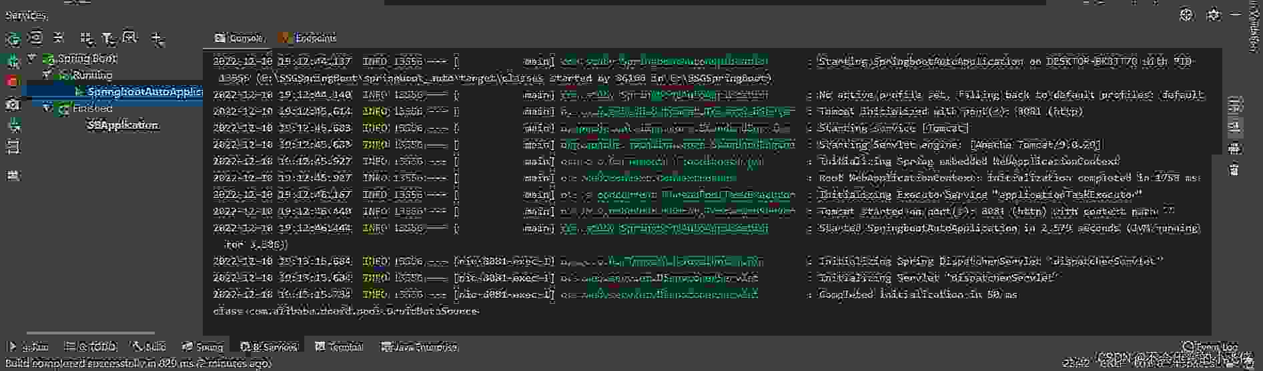Click the Build completed successfully status message

click(138, 364)
